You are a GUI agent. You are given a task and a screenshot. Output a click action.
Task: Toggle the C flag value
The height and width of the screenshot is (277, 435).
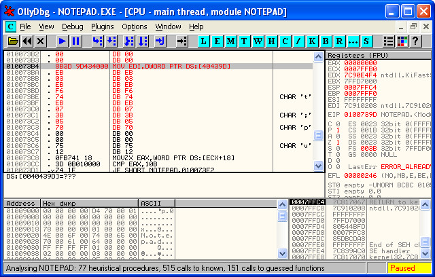[x=338, y=124]
